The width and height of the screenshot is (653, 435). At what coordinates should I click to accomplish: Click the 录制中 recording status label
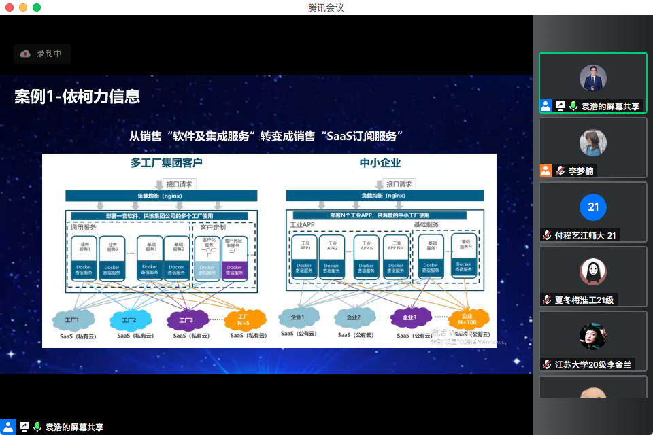49,54
